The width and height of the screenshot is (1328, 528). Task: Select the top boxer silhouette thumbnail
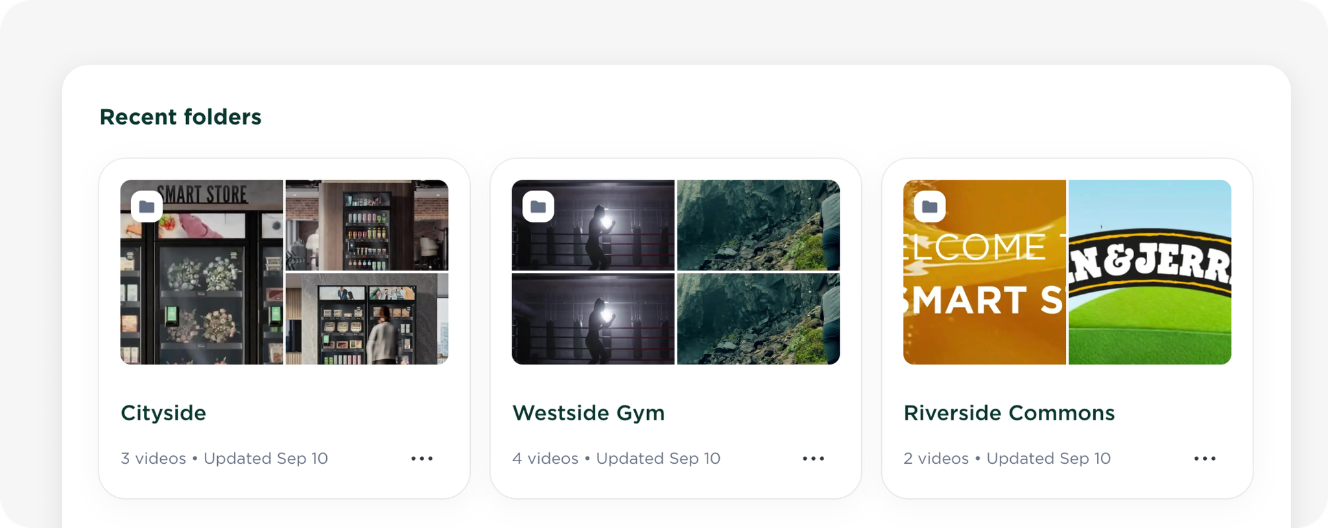pos(593,225)
